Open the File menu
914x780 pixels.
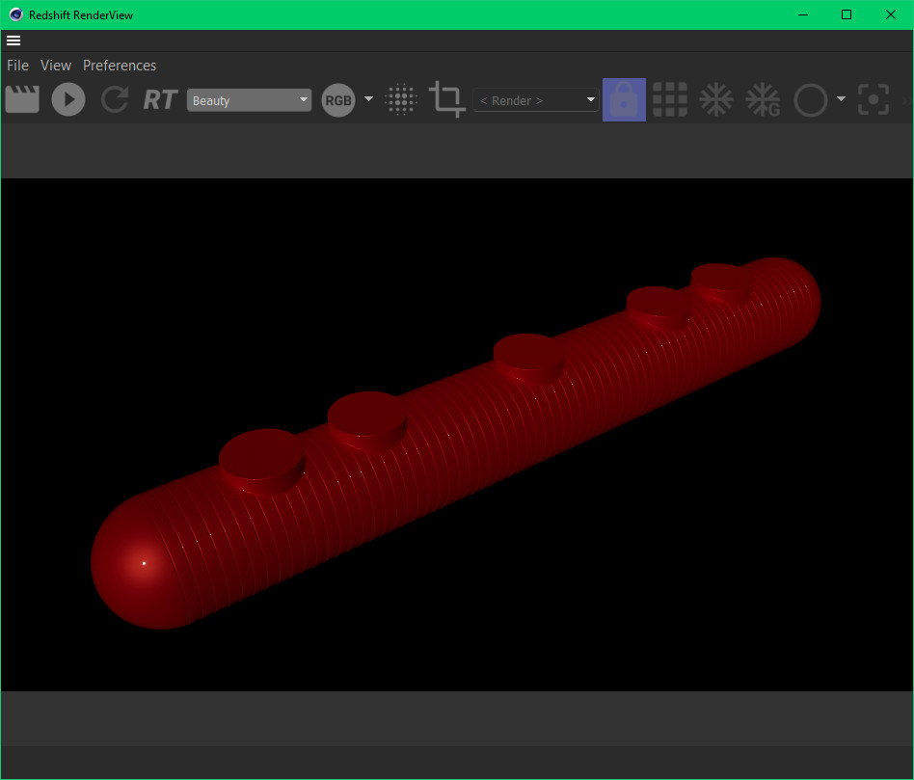[x=17, y=66]
